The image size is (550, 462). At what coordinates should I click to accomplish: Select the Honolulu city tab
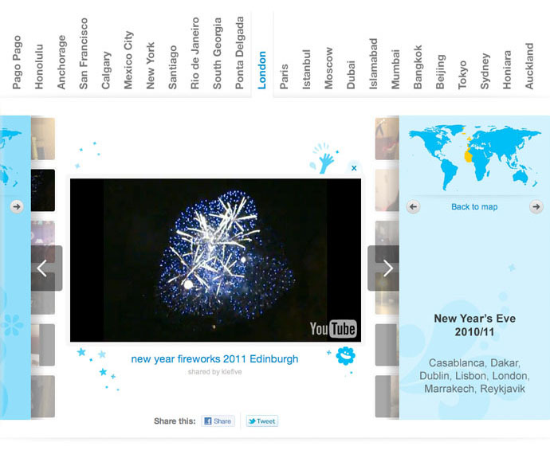click(x=38, y=67)
